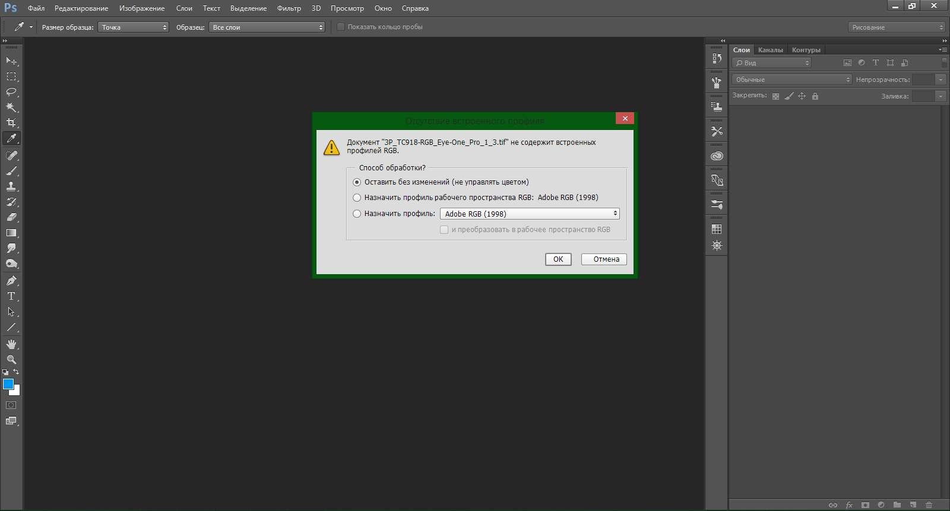This screenshot has height=511, width=950.
Task: Open the Файл menu
Action: click(x=36, y=8)
